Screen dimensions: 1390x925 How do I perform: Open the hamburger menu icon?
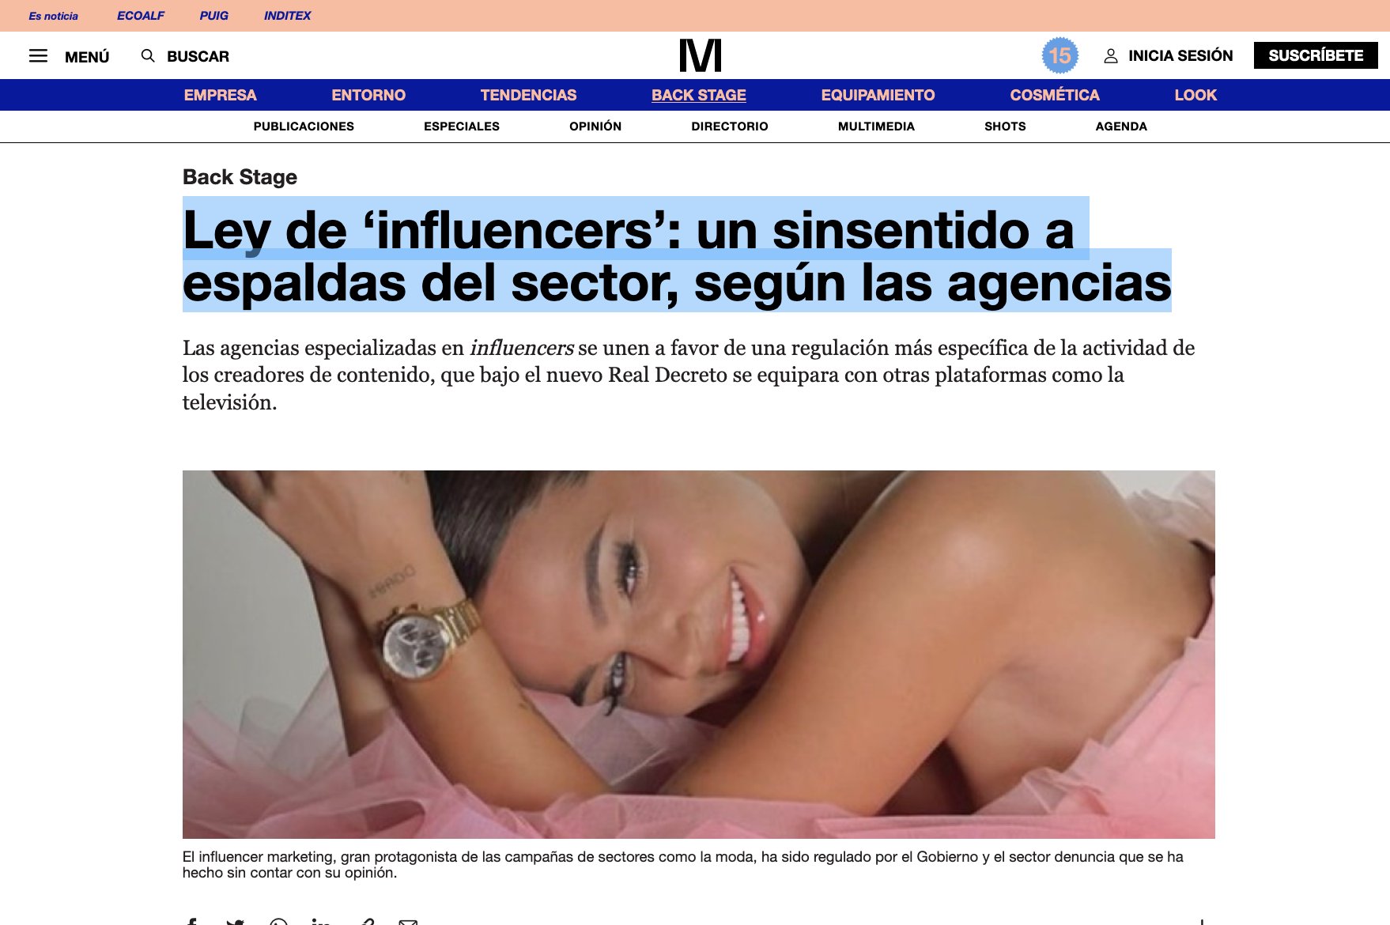[38, 56]
